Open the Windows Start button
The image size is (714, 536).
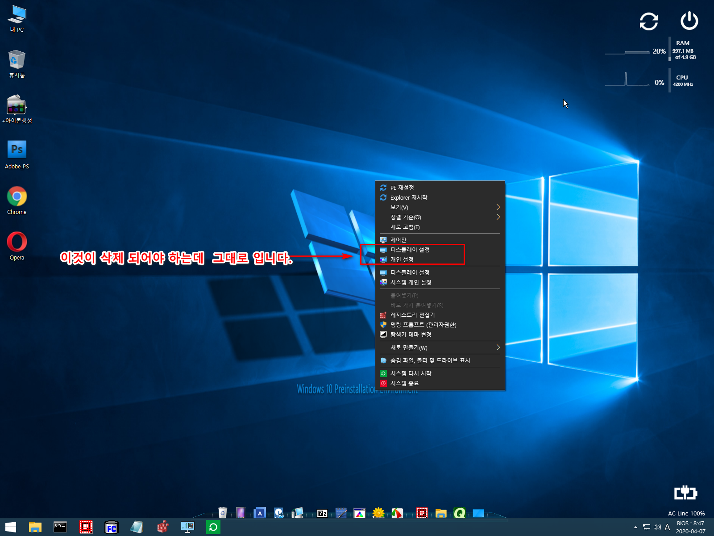click(10, 527)
